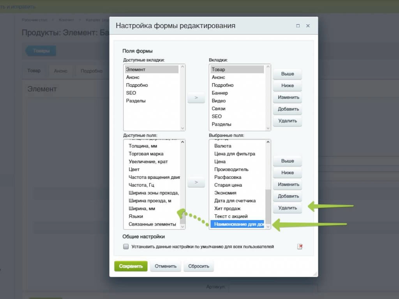Select Языки available field

coord(152,216)
